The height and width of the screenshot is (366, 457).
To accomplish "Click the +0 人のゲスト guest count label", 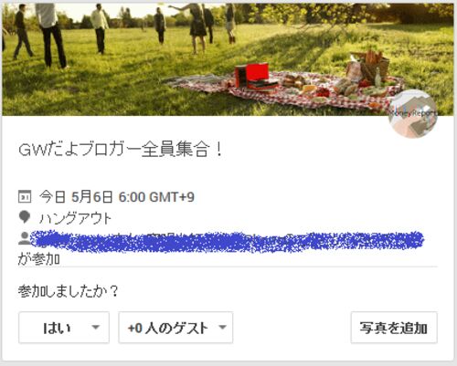I will pos(168,328).
